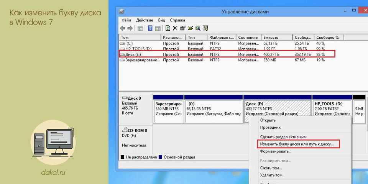Image resolution: width=368 pixels, height=184 pixels.
Task: Click the FAT32 file system cell in list
Action: click(x=215, y=49)
